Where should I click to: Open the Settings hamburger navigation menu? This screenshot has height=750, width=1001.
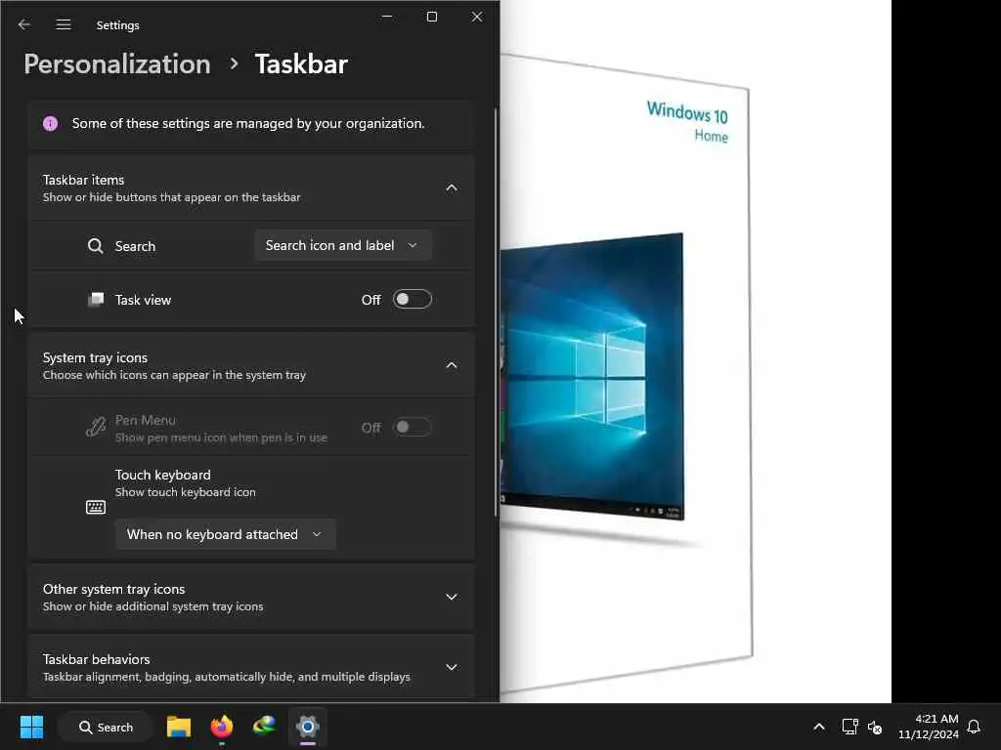point(64,24)
